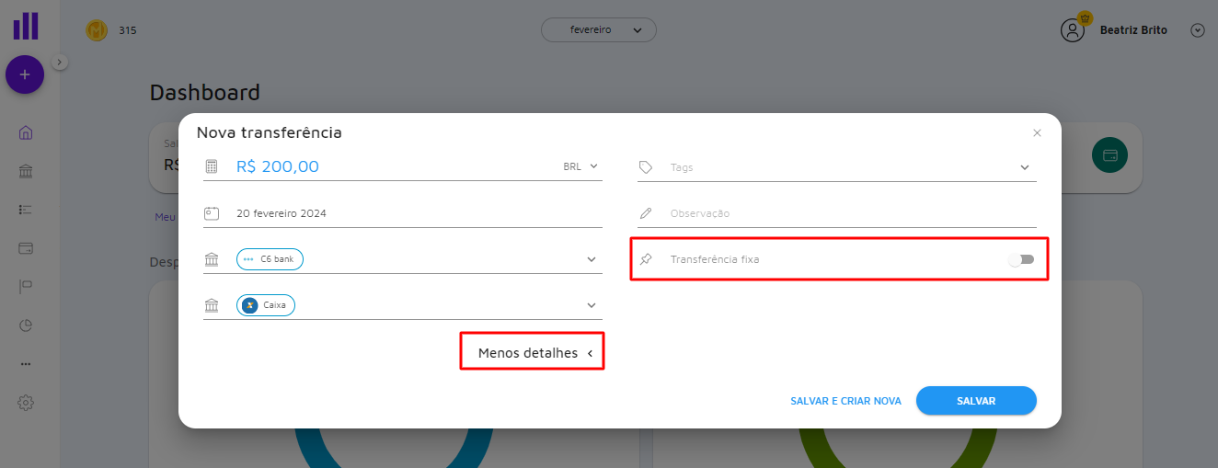1218x468 pixels.
Task: Click the calendar icon beside date
Action: coord(212,213)
